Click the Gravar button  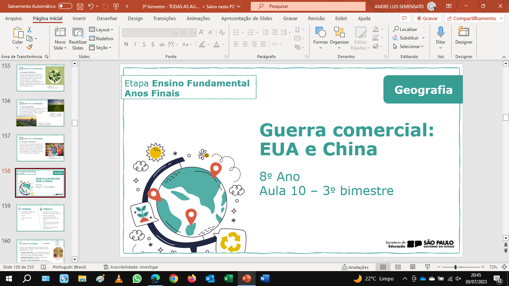[x=428, y=18]
